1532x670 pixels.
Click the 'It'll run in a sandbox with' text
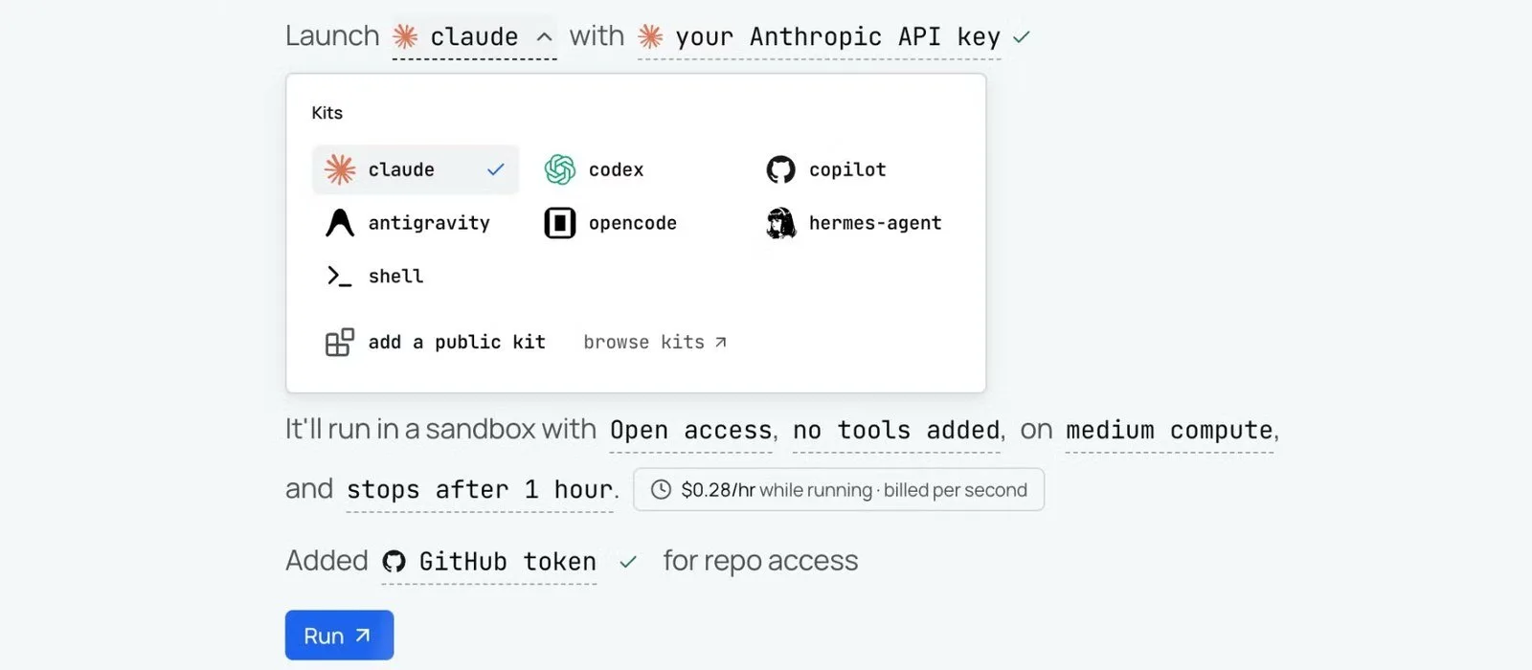click(440, 429)
